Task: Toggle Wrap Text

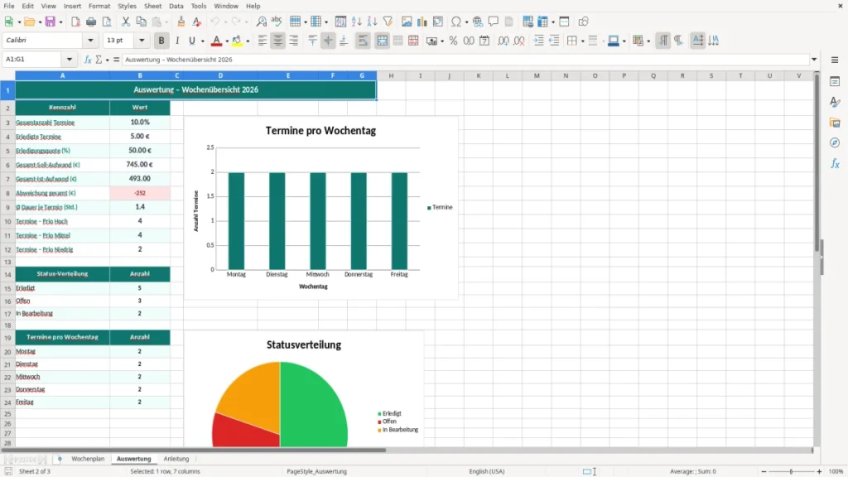Action: pyautogui.click(x=363, y=41)
